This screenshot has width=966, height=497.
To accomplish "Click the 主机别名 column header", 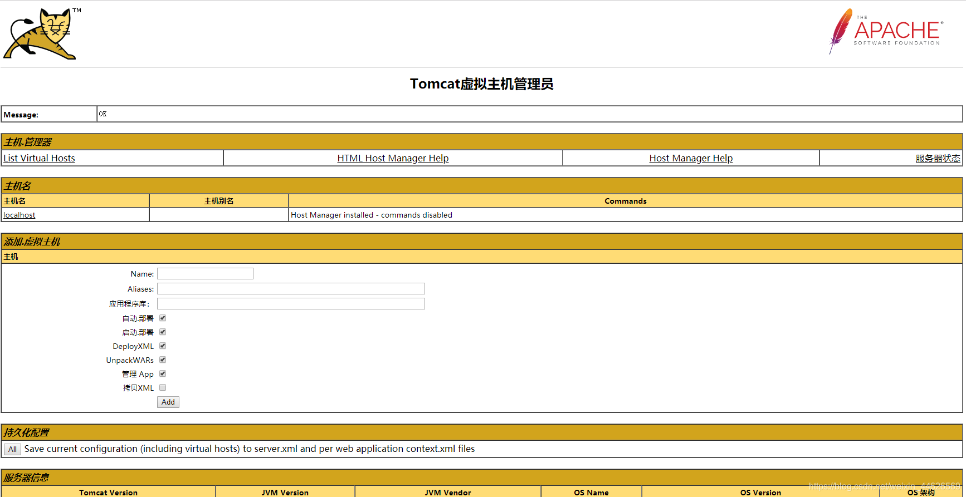I will coord(219,201).
